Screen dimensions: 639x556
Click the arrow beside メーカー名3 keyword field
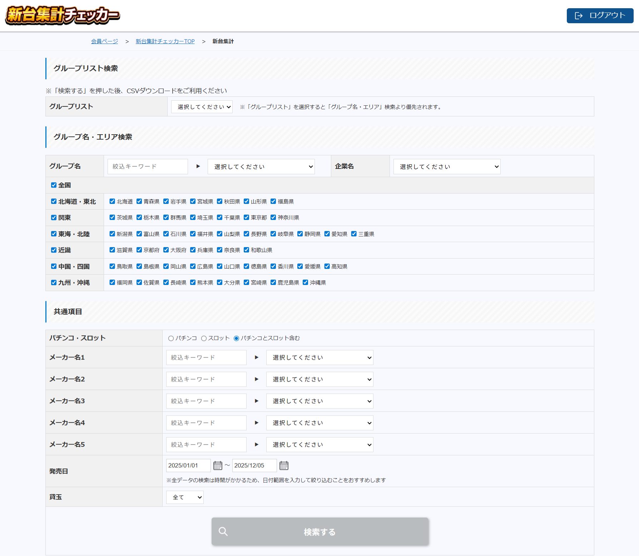[256, 401]
